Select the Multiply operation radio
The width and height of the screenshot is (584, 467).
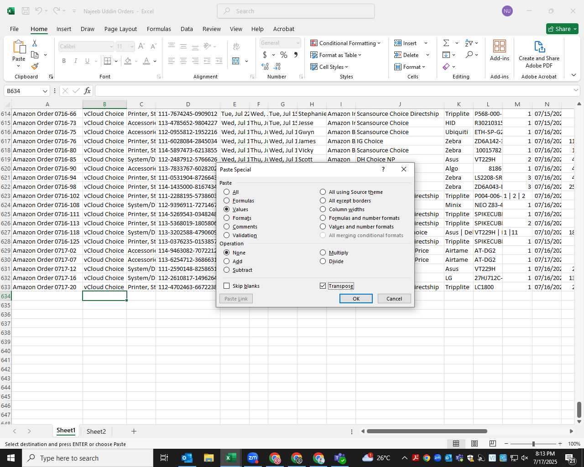click(323, 253)
